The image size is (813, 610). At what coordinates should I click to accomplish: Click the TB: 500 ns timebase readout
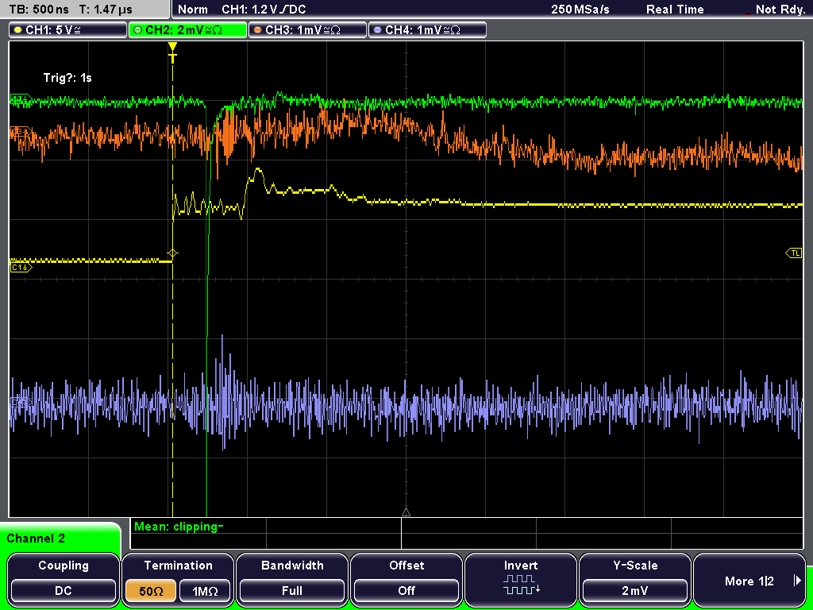pyautogui.click(x=39, y=10)
